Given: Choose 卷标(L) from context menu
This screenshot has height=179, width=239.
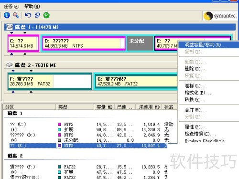Looking at the screenshot, I should (x=208, y=86).
